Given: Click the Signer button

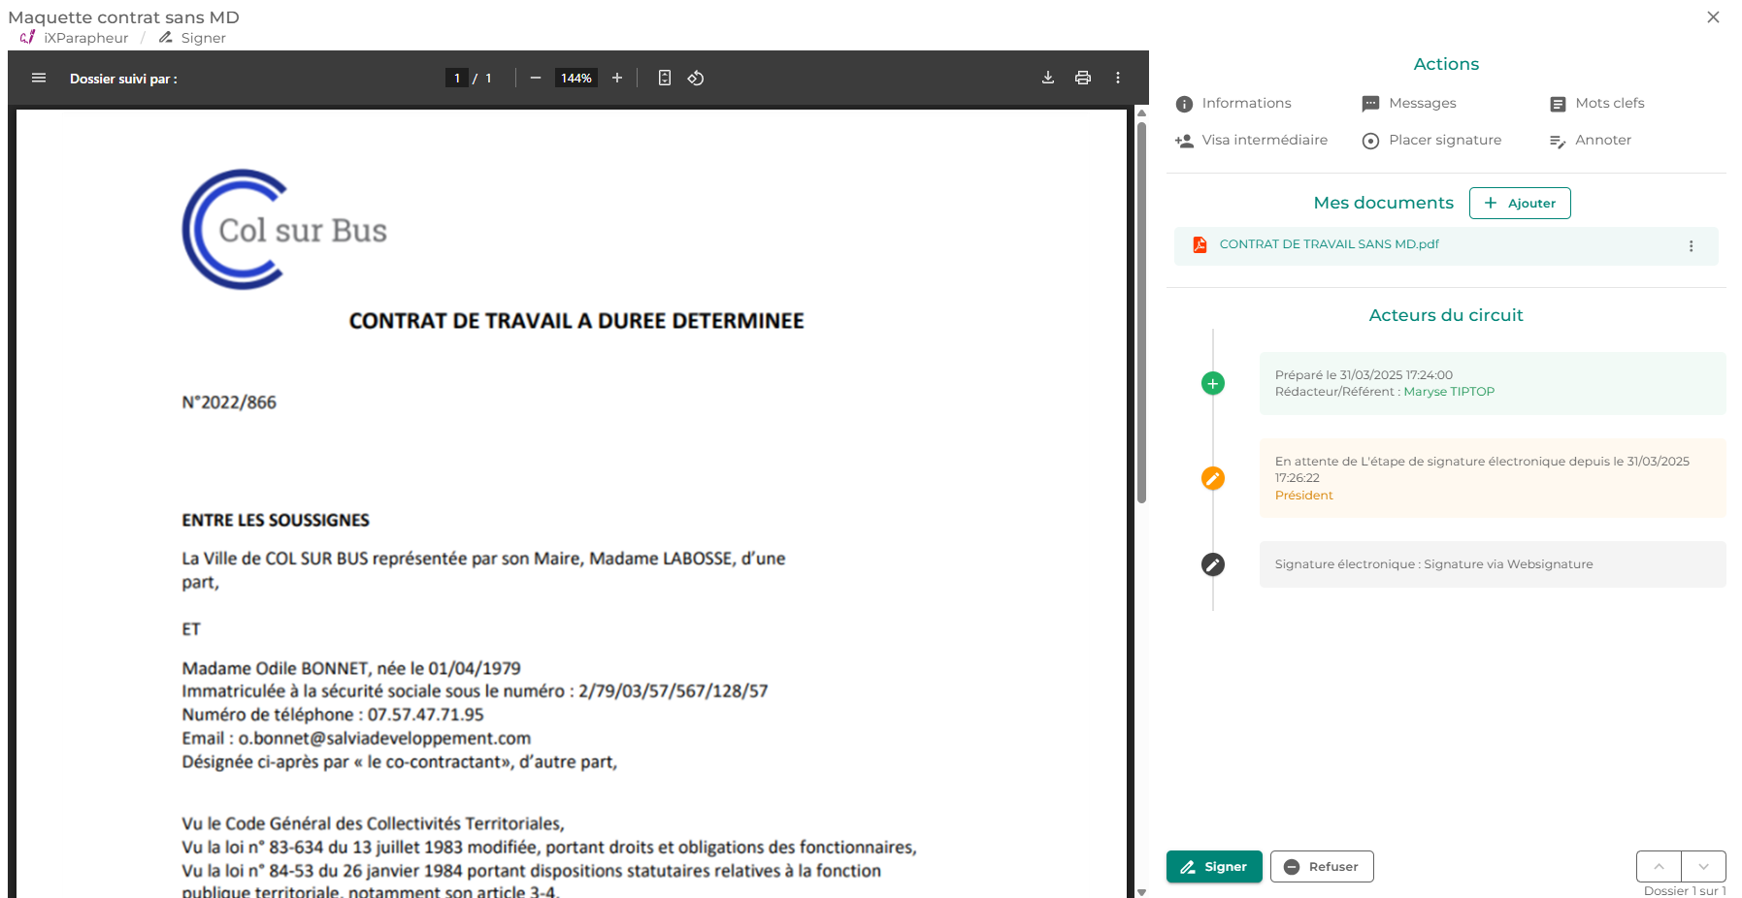Looking at the screenshot, I should (1214, 866).
